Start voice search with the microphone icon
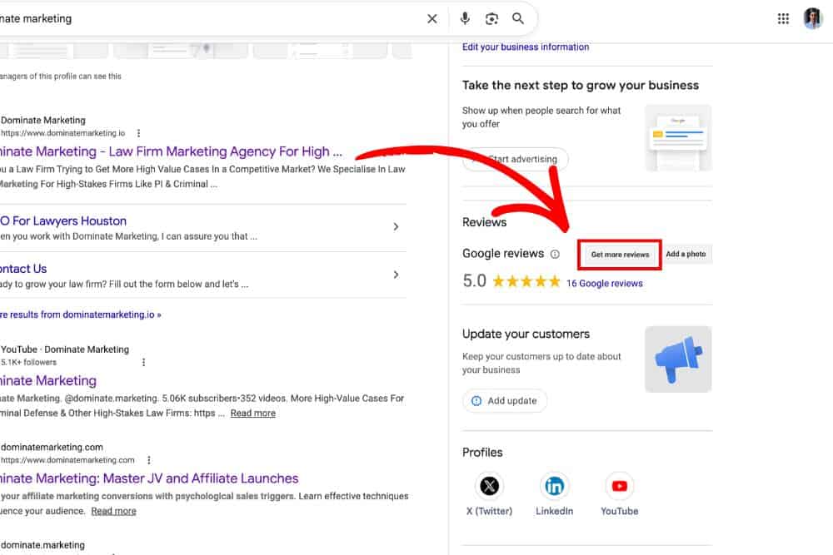Viewport: 833px width, 555px height. click(465, 18)
